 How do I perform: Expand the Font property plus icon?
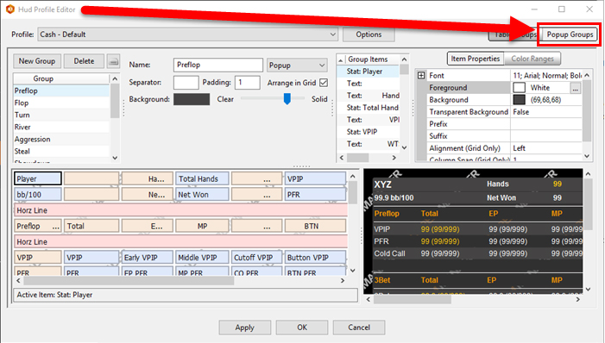421,76
